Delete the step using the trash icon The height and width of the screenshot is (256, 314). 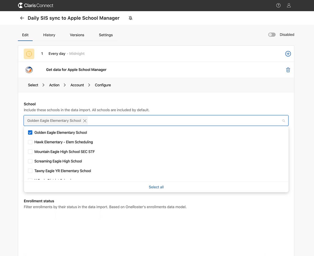[288, 70]
